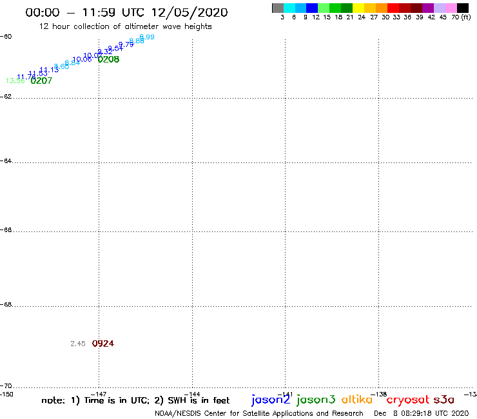Screen dimensions: 477x419
Task: Click the light blue wave height value 8.88
Action: [x=137, y=41]
